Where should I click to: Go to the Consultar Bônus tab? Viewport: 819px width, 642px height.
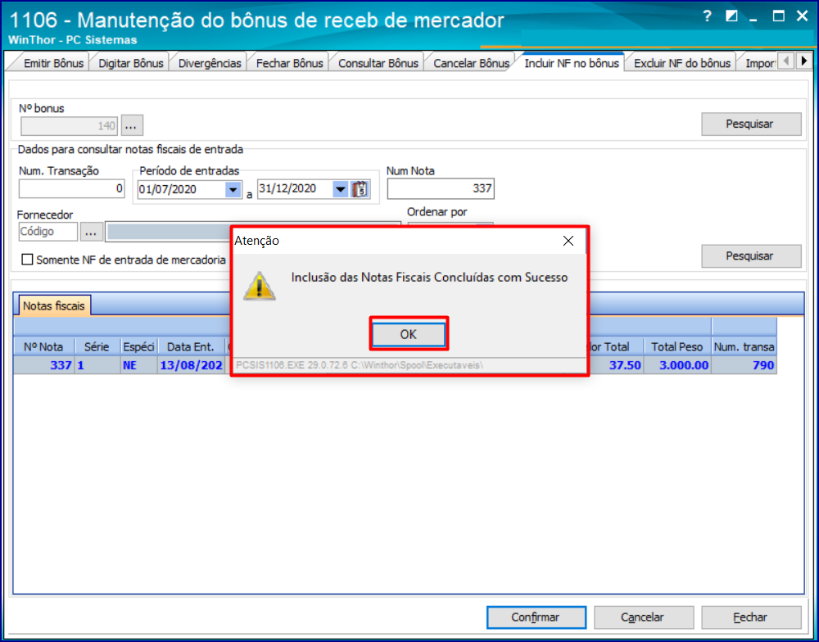point(378,63)
